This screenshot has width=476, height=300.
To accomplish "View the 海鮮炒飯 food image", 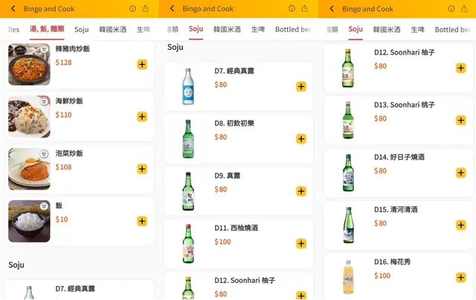I will [x=30, y=117].
